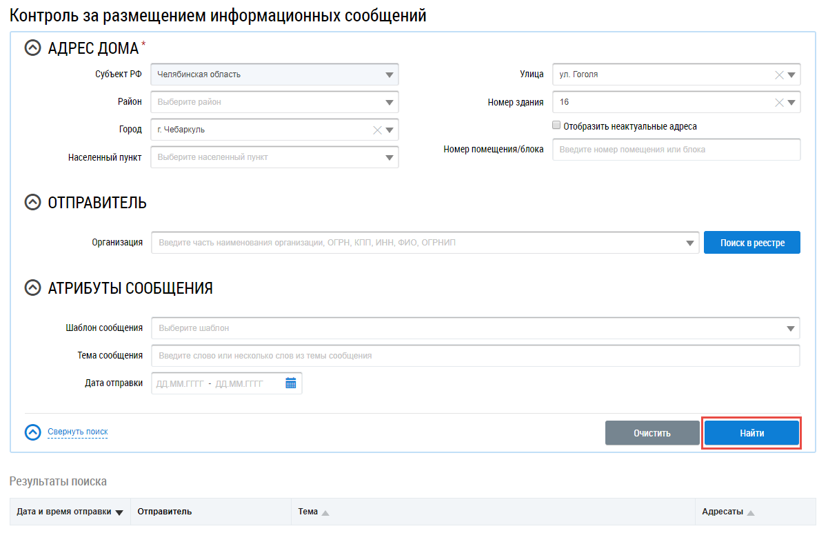Screen dimensions: 828x533
Task: Open the Субъект РФ dropdown
Action: click(x=389, y=74)
